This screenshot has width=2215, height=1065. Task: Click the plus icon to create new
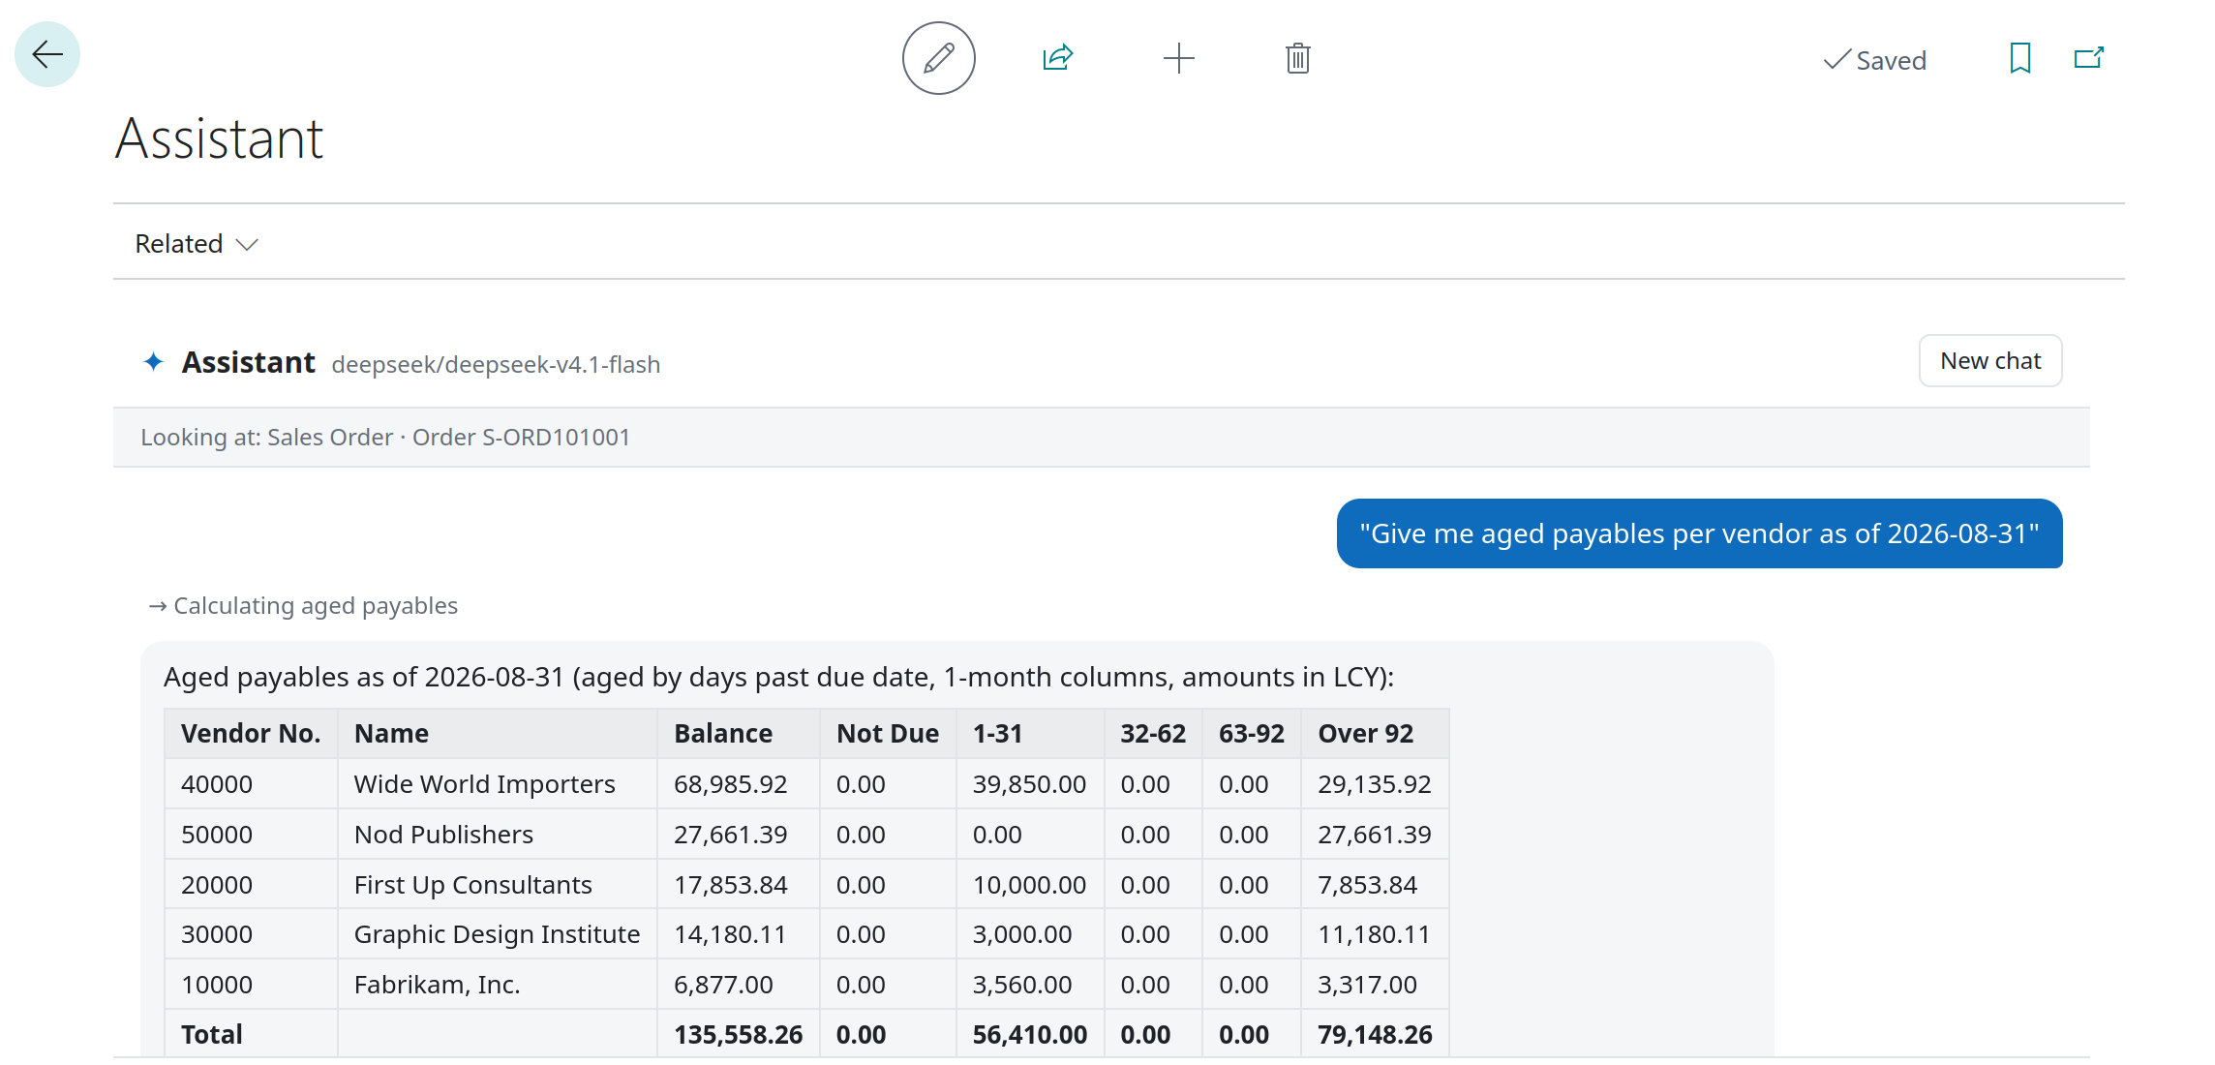pyautogui.click(x=1178, y=58)
